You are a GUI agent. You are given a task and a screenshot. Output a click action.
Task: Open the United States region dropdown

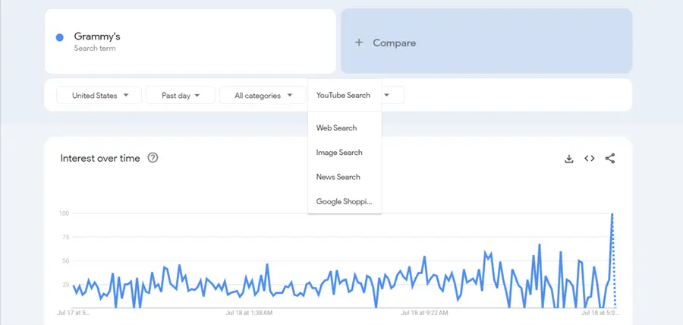99,96
